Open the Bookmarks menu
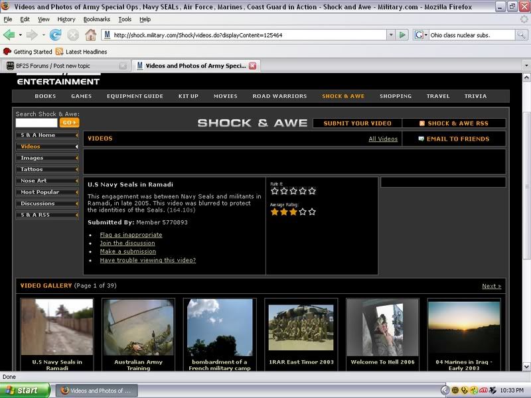The height and width of the screenshot is (398, 531). click(x=97, y=19)
